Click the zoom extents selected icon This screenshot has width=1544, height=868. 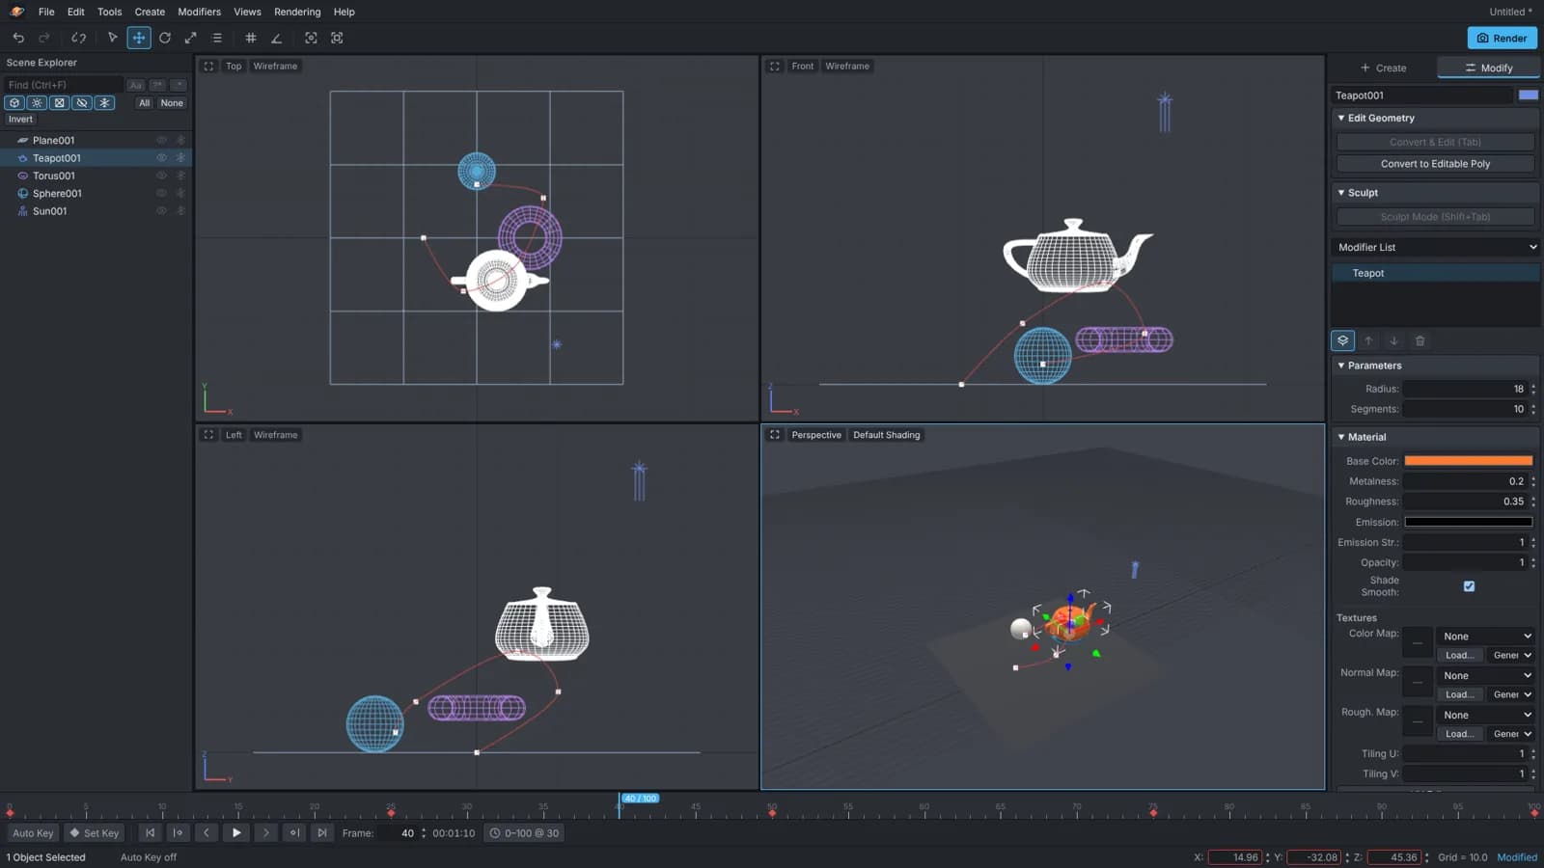[x=311, y=38]
